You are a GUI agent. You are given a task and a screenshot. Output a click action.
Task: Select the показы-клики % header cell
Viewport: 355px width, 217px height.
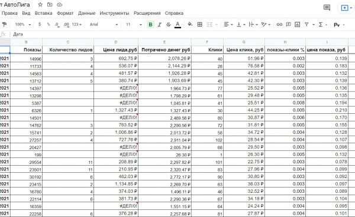click(285, 50)
